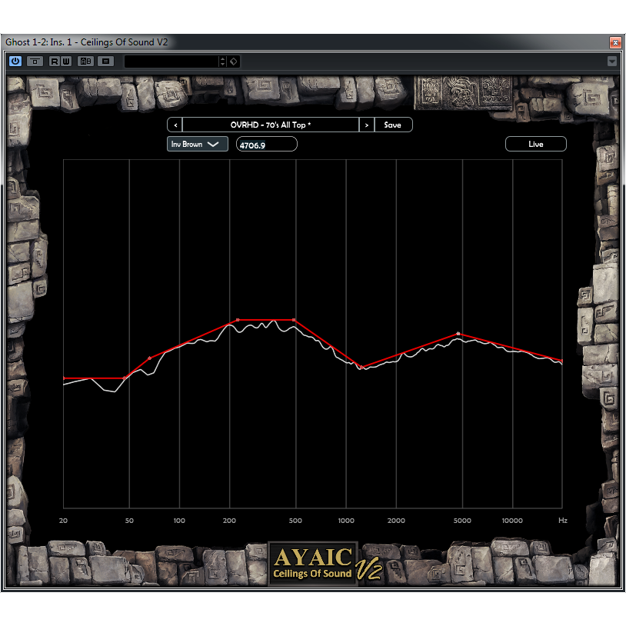The height and width of the screenshot is (626, 626).
Task: Expand the preset name field menu
Action: point(222,61)
